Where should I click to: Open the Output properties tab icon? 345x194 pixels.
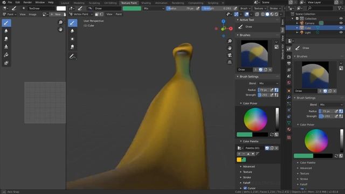coord(289,64)
